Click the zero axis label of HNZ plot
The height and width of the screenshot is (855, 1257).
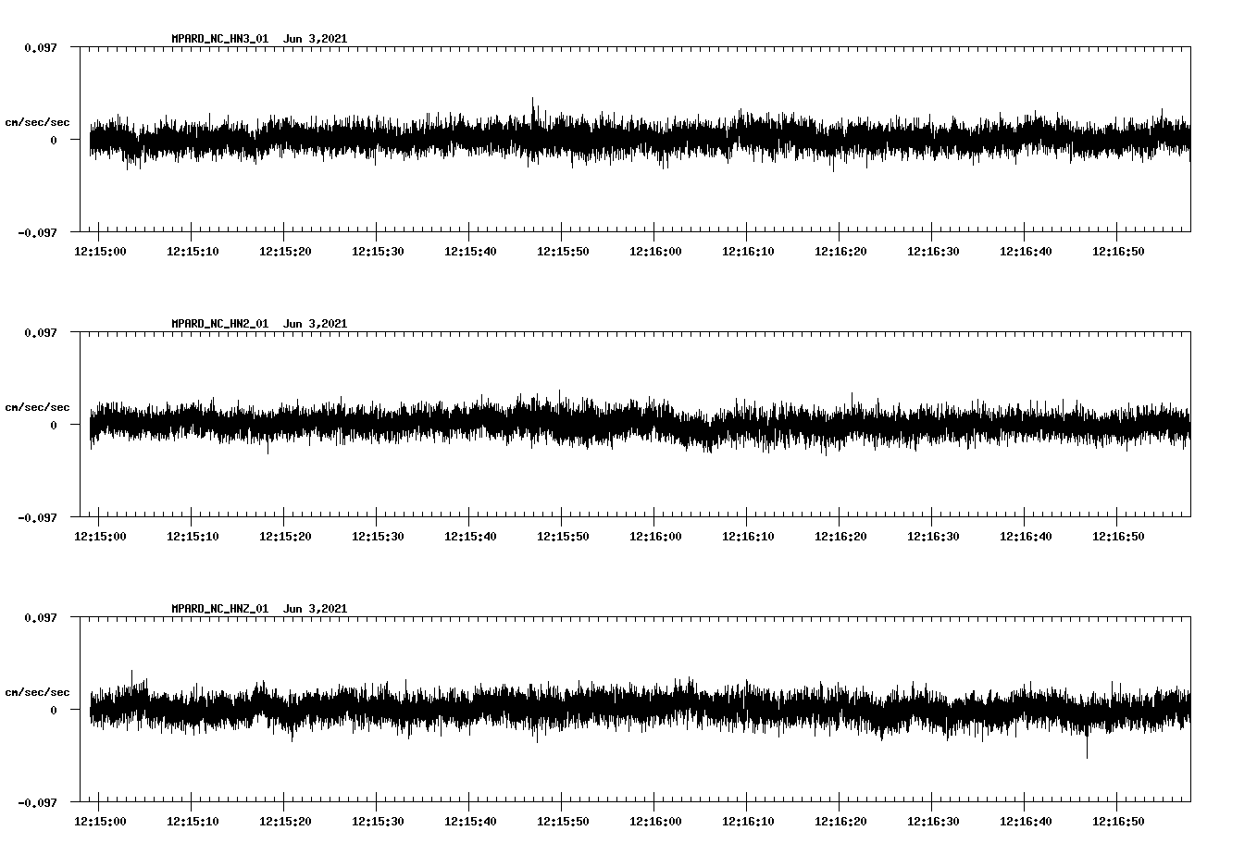tap(54, 710)
